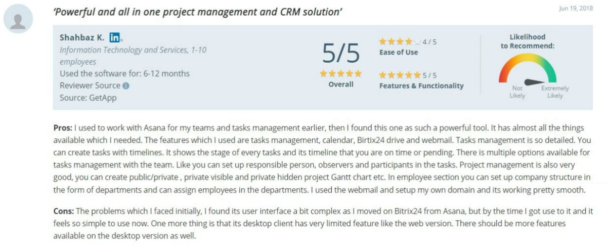Image resolution: width=607 pixels, height=248 pixels.
Task: Click the Ease of Use star rating
Action: (x=400, y=42)
